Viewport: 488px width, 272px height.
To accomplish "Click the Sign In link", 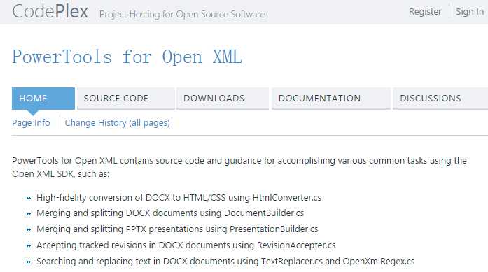I will (x=470, y=11).
